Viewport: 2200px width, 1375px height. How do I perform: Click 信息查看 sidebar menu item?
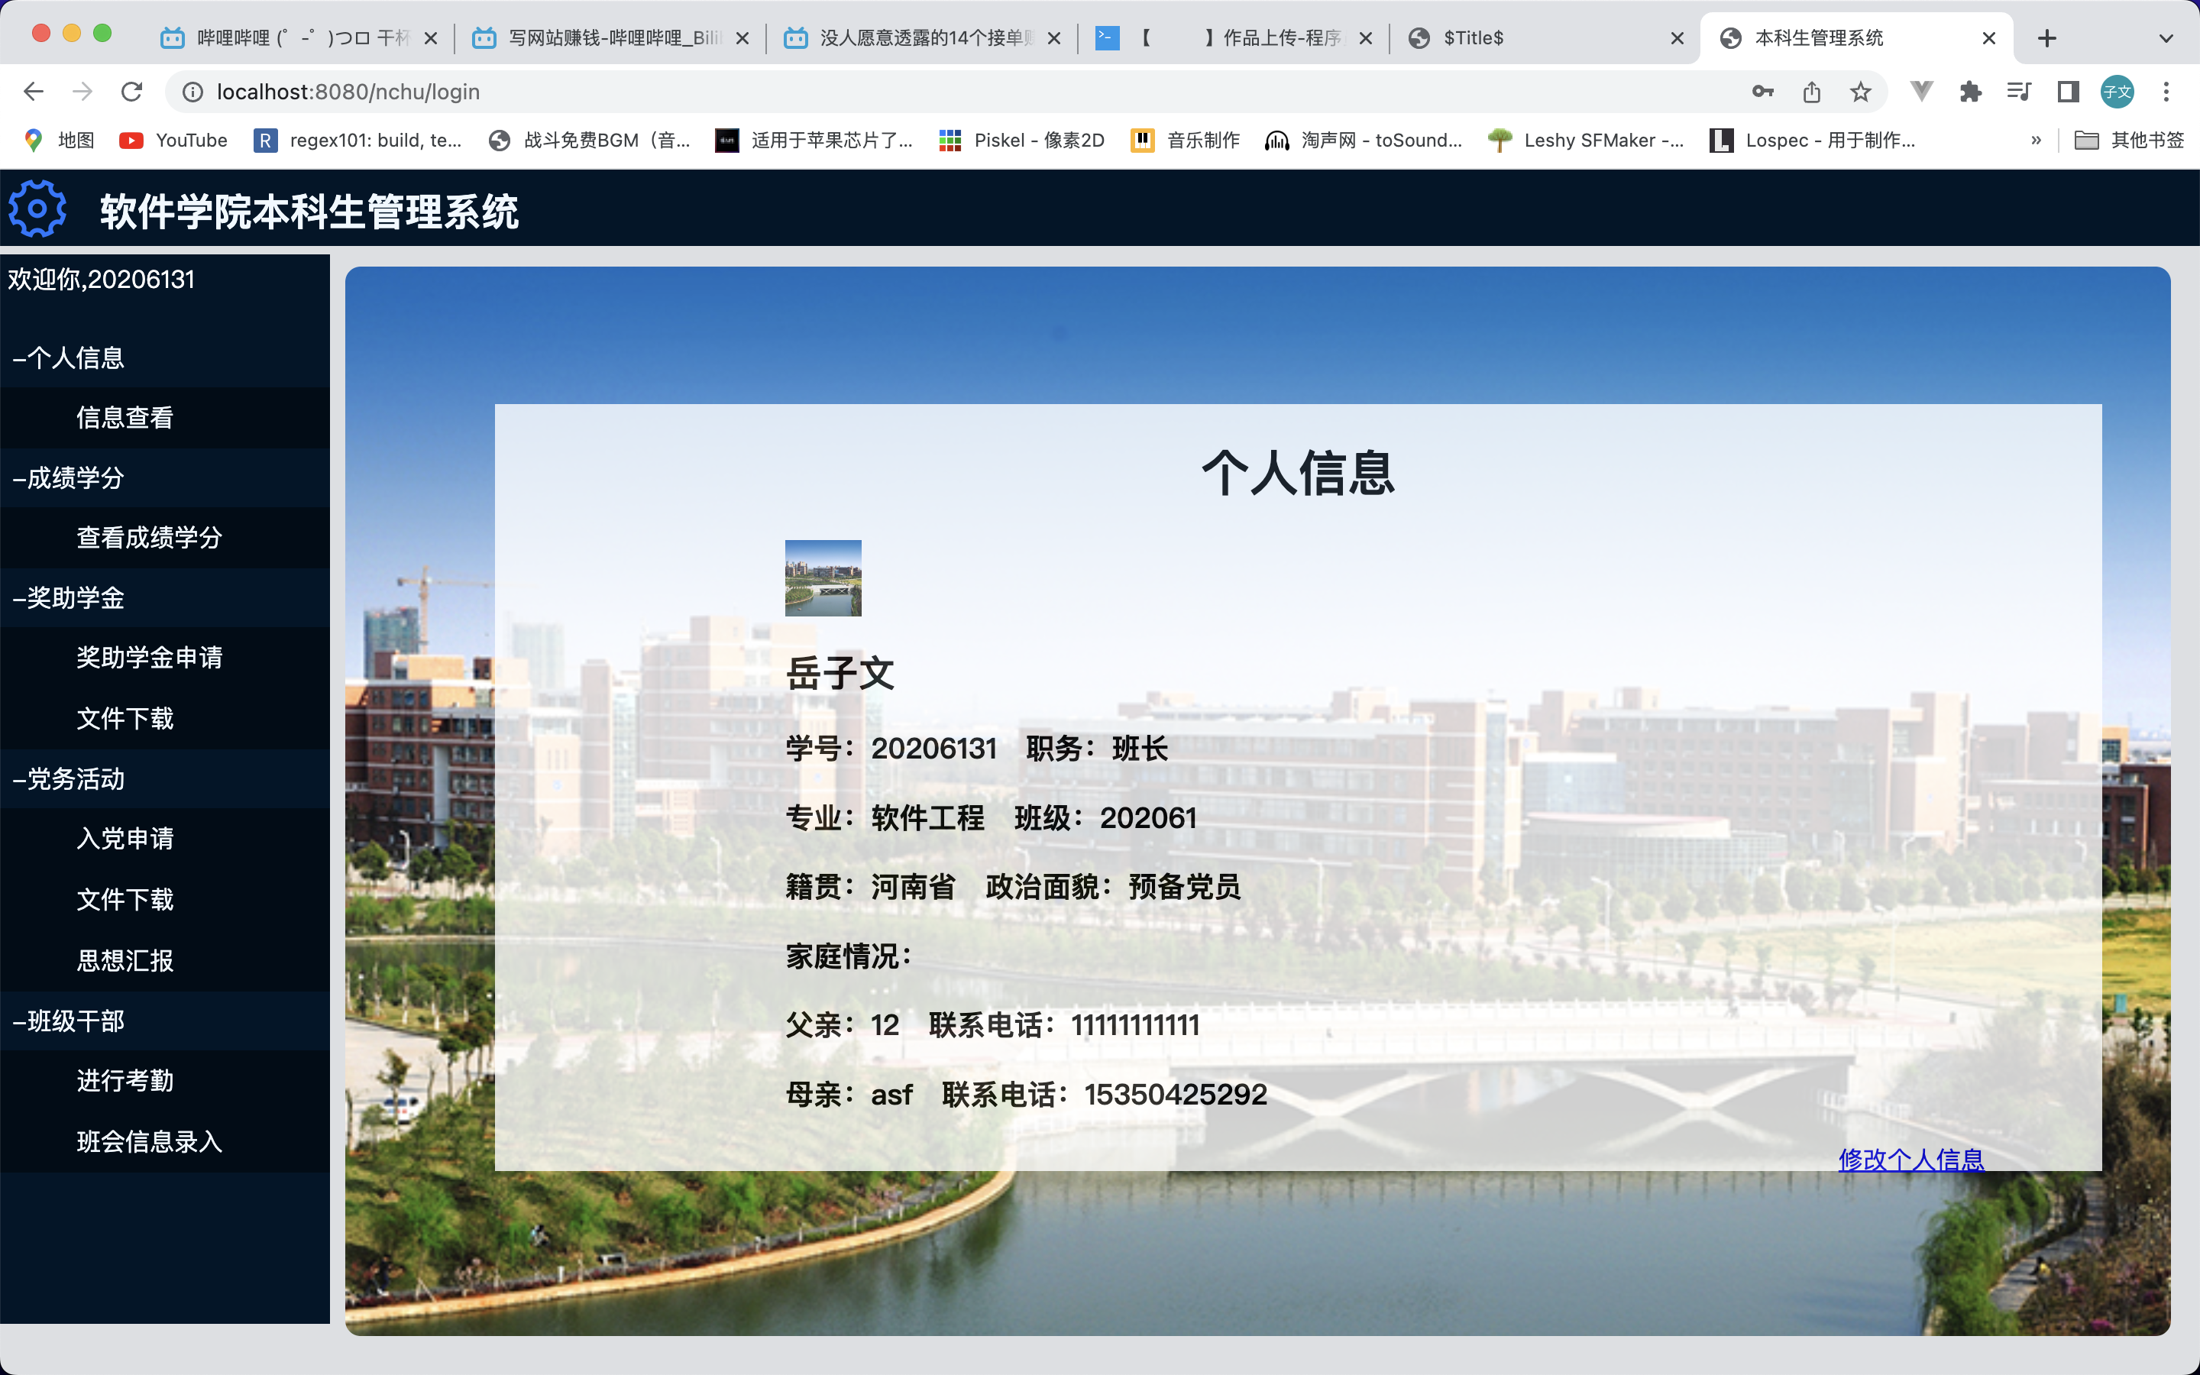point(124,416)
